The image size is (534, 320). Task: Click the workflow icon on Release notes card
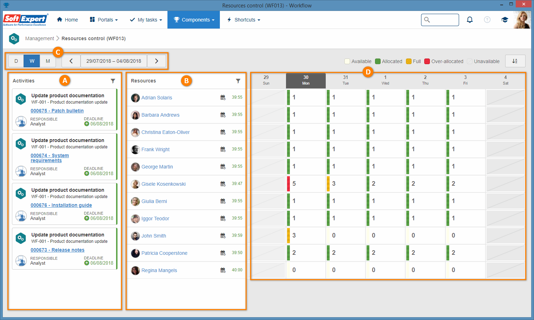tap(21, 238)
